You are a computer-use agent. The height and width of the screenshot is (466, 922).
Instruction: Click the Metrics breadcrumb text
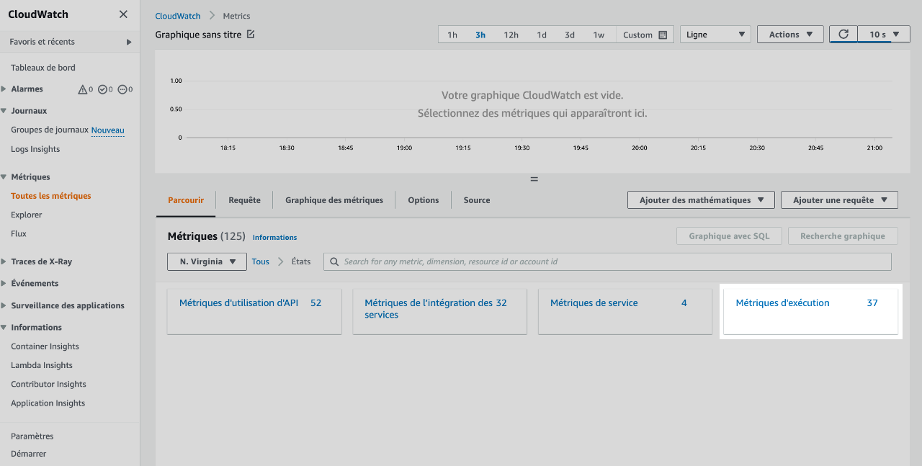point(237,16)
